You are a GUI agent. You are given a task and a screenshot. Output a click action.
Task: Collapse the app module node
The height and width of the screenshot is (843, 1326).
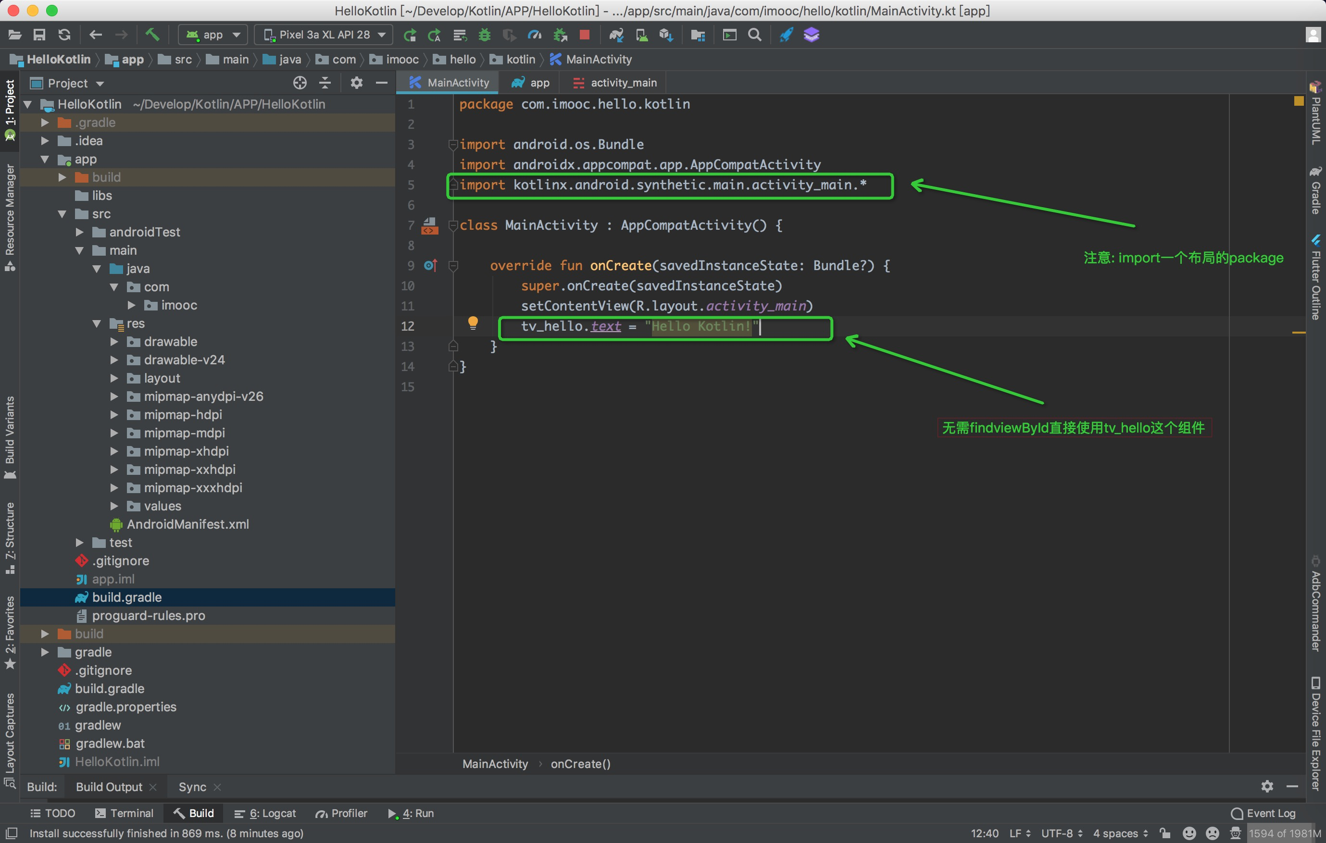45,159
